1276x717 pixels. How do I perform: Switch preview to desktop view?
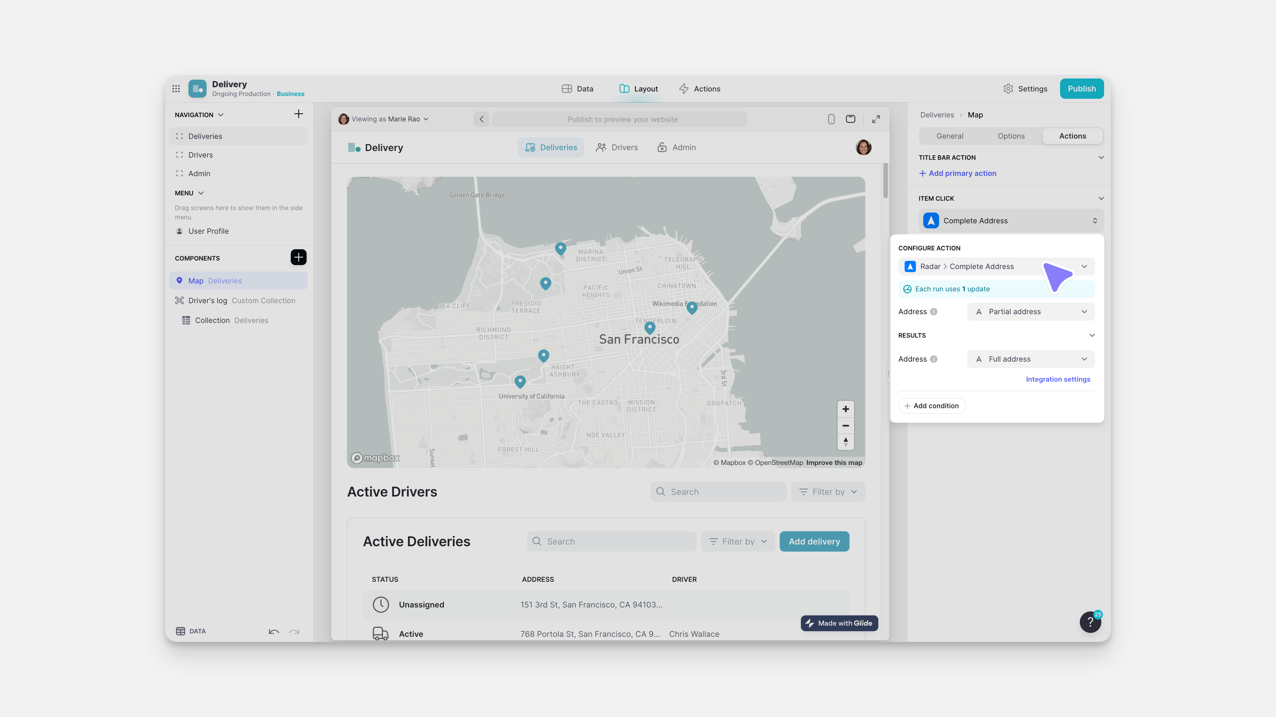pyautogui.click(x=850, y=119)
